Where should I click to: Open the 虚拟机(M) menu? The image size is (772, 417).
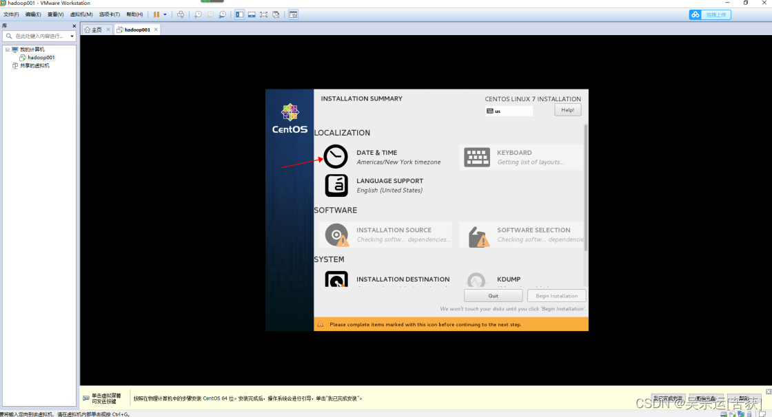tap(81, 14)
